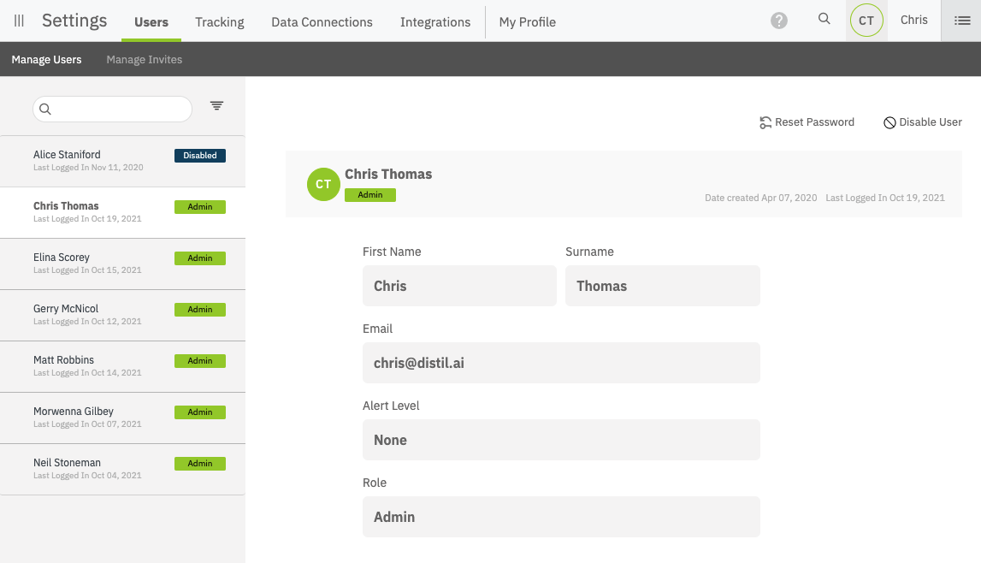Select Gerry McNicol in the user list
The width and height of the screenshot is (981, 563).
point(122,315)
